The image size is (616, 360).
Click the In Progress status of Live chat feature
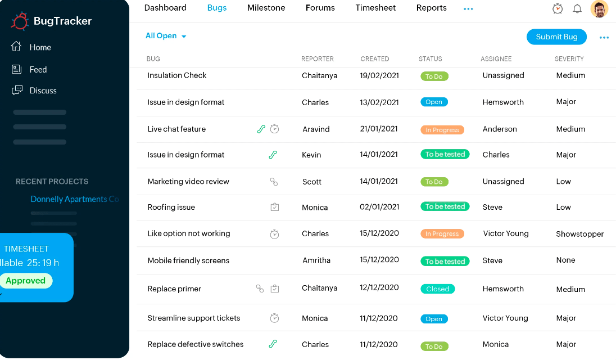(442, 130)
